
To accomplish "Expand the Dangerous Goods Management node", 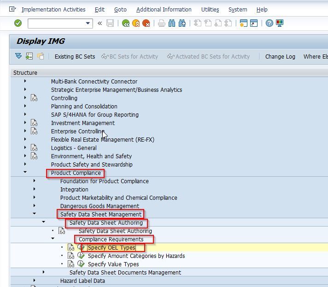I will 34,205.
